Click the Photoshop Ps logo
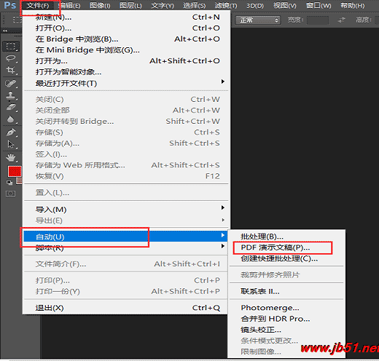The image size is (379, 361). [x=10, y=5]
